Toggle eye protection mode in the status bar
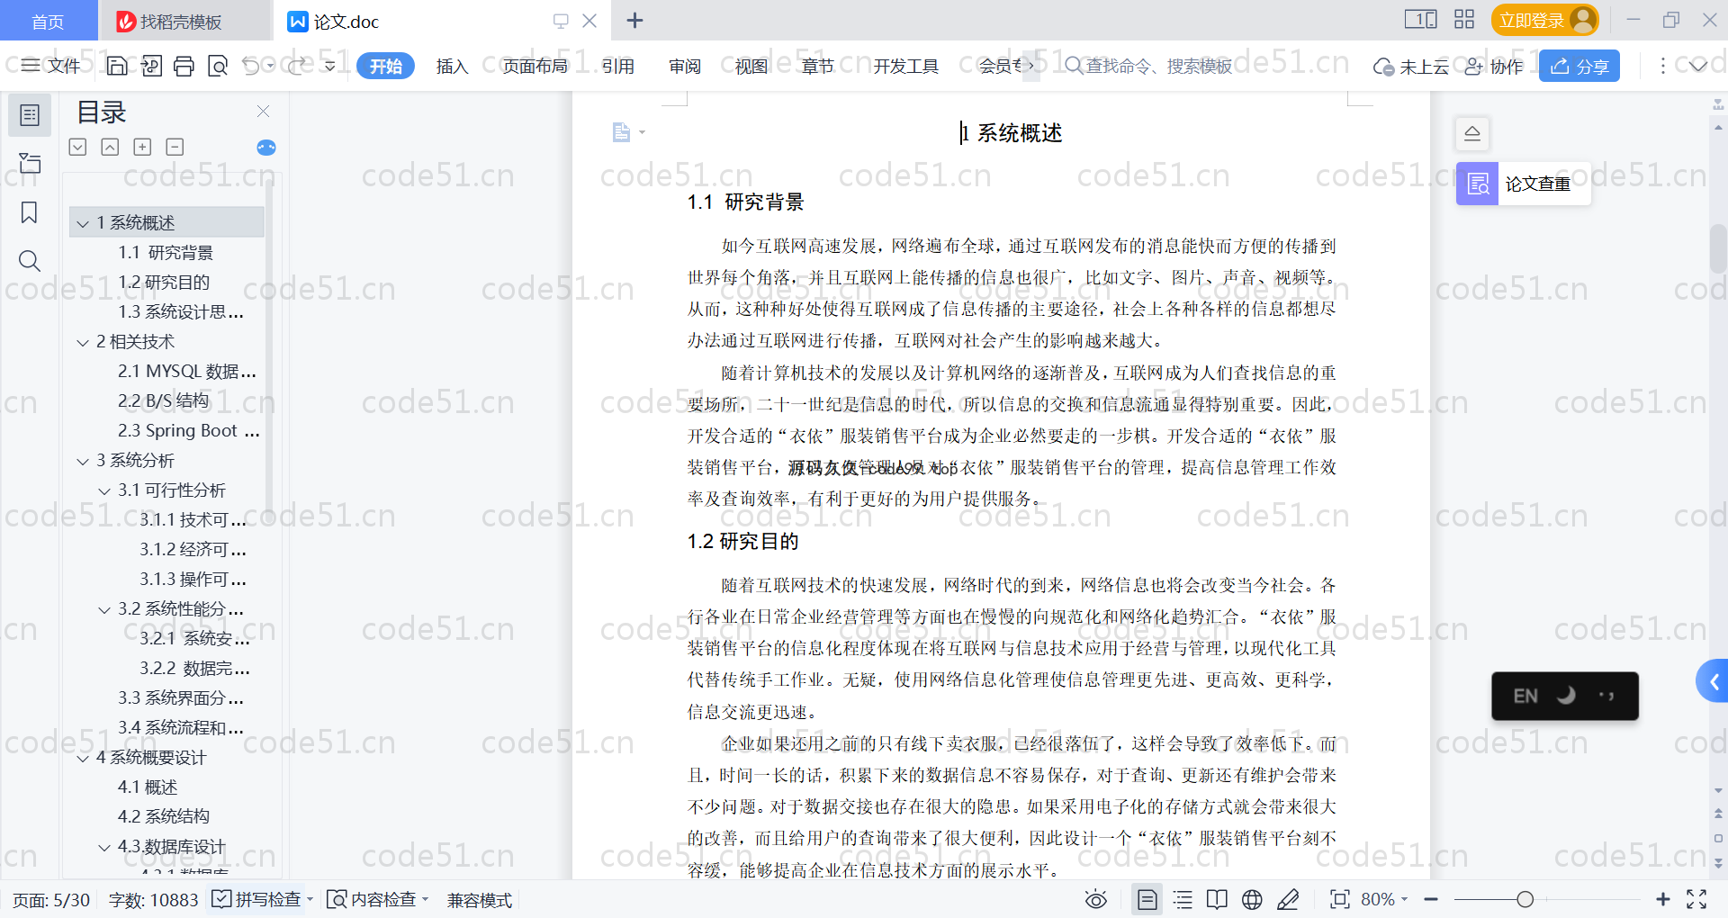 [1095, 899]
